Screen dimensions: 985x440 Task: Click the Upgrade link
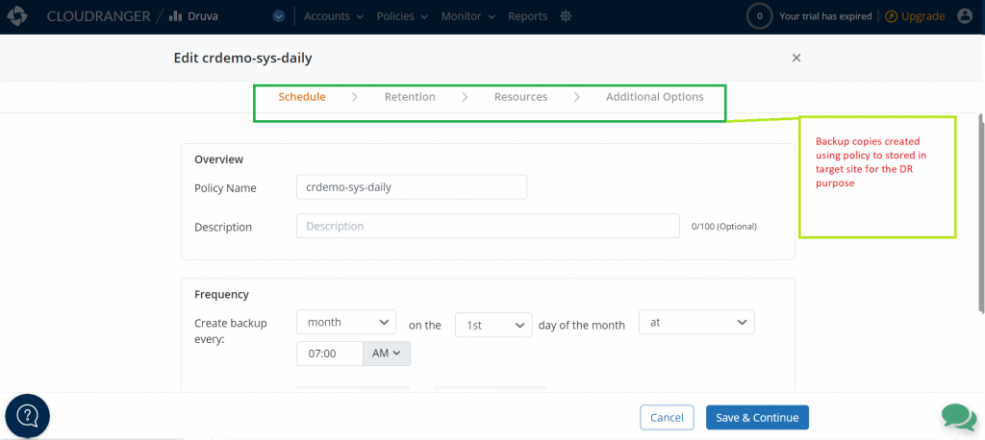point(915,16)
